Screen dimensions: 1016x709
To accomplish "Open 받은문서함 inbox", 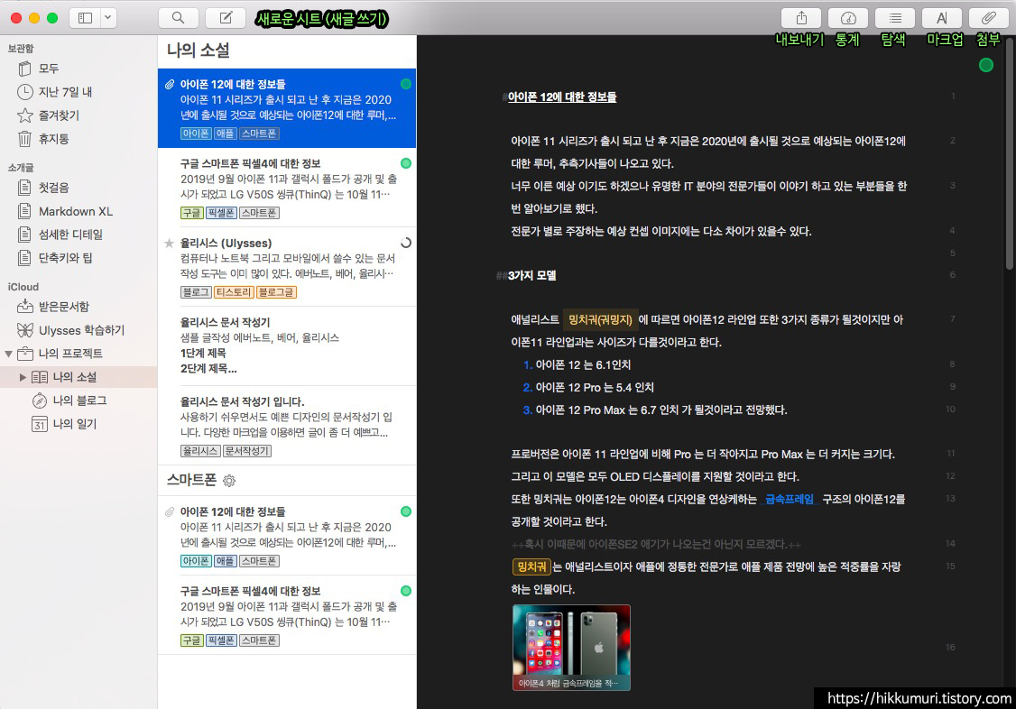I will 78,307.
